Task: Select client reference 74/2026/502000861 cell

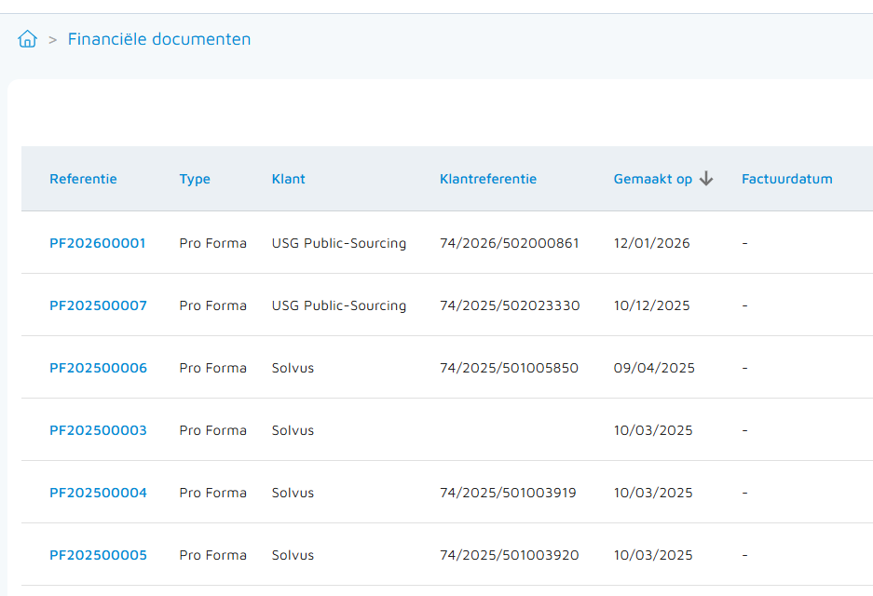Action: [509, 243]
